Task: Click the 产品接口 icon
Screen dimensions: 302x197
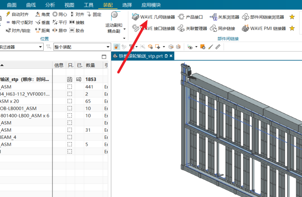Action: click(191, 17)
